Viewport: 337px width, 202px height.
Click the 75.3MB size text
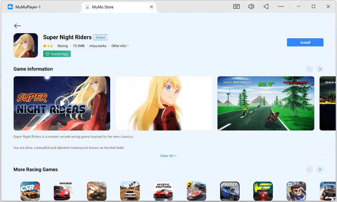(79, 46)
